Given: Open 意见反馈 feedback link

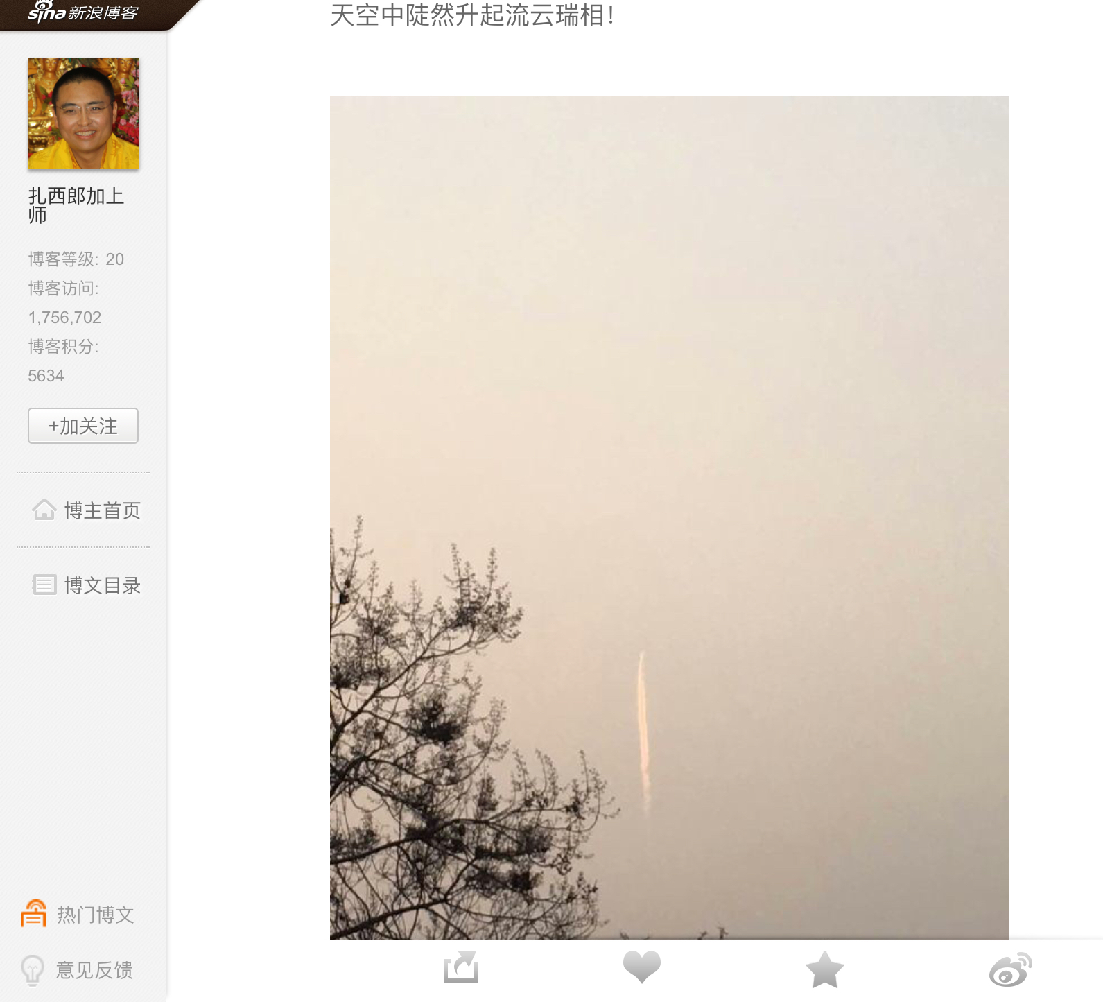Looking at the screenshot, I should pos(94,970).
